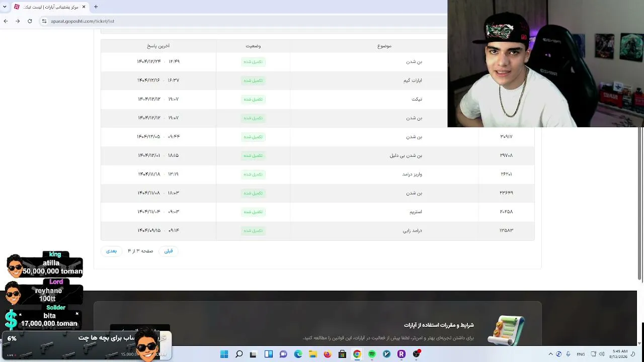Open ticket titled واریز درامد

[x=412, y=174]
